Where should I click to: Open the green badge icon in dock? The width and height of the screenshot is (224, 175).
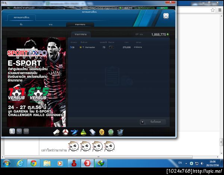point(111,132)
